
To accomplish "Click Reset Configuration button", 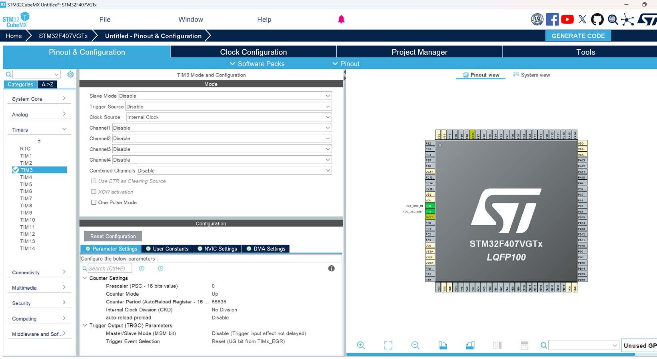I will (113, 236).
